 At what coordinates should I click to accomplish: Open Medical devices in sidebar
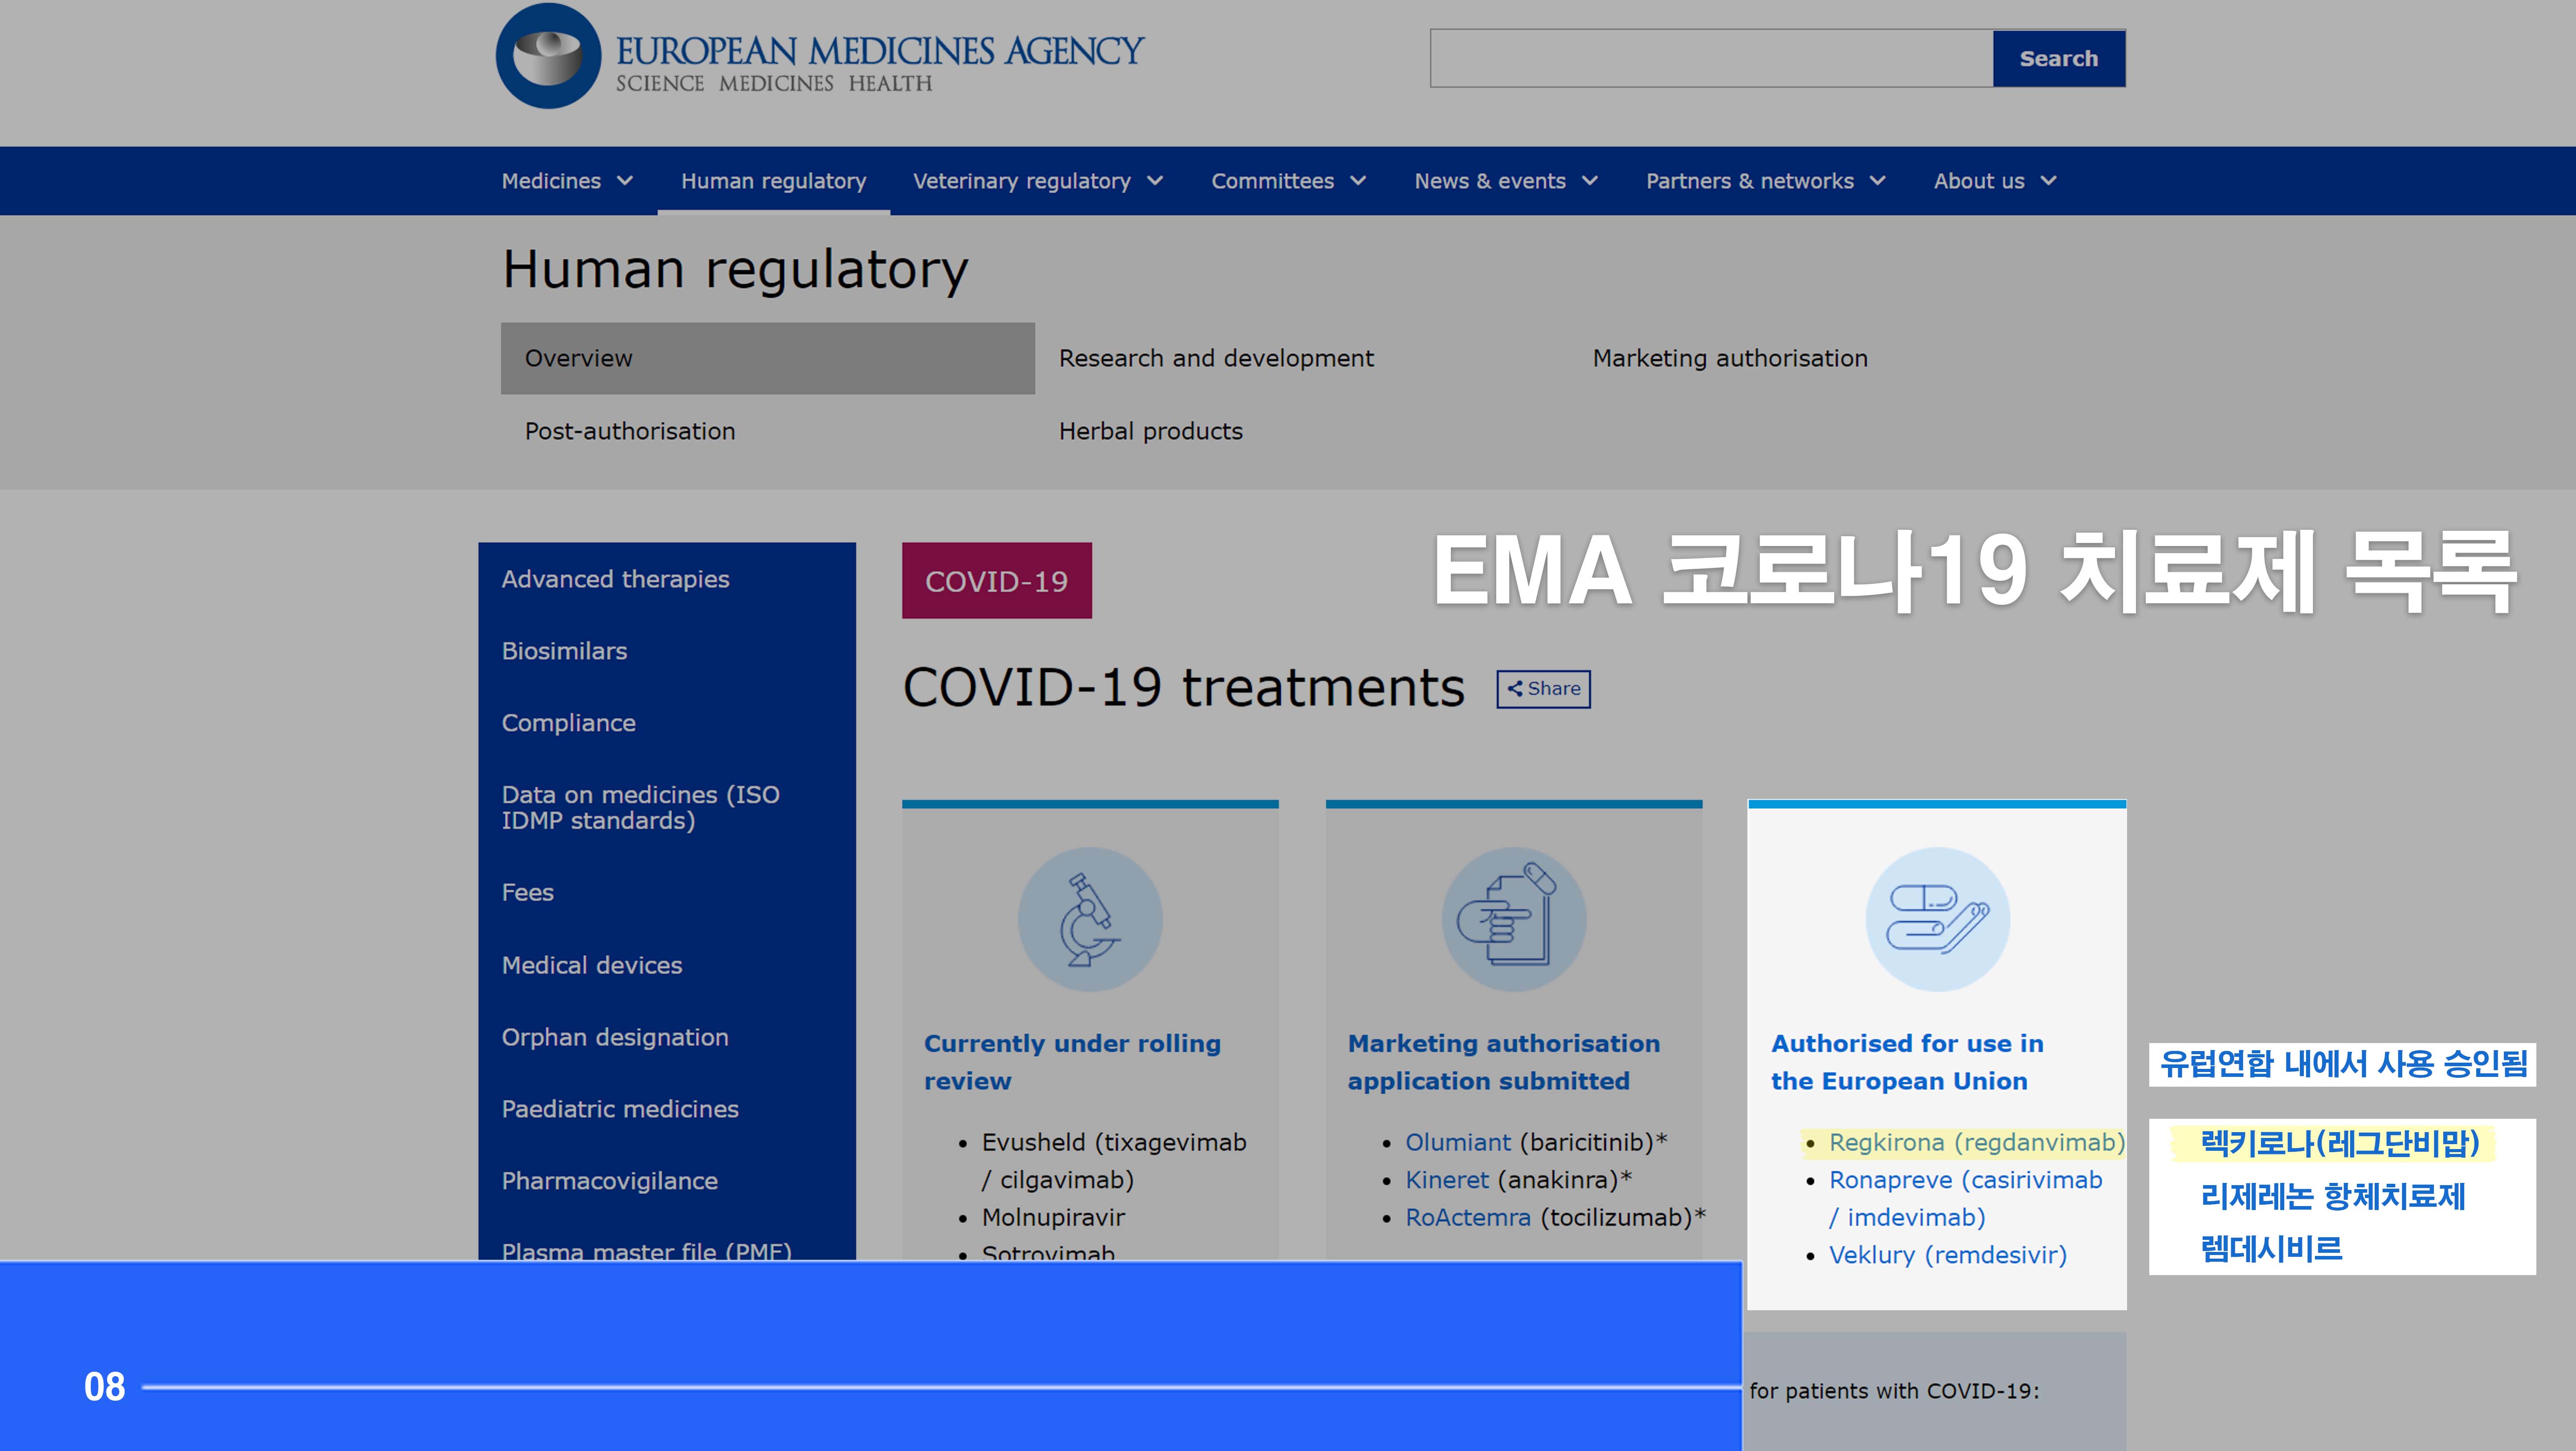pos(592,965)
